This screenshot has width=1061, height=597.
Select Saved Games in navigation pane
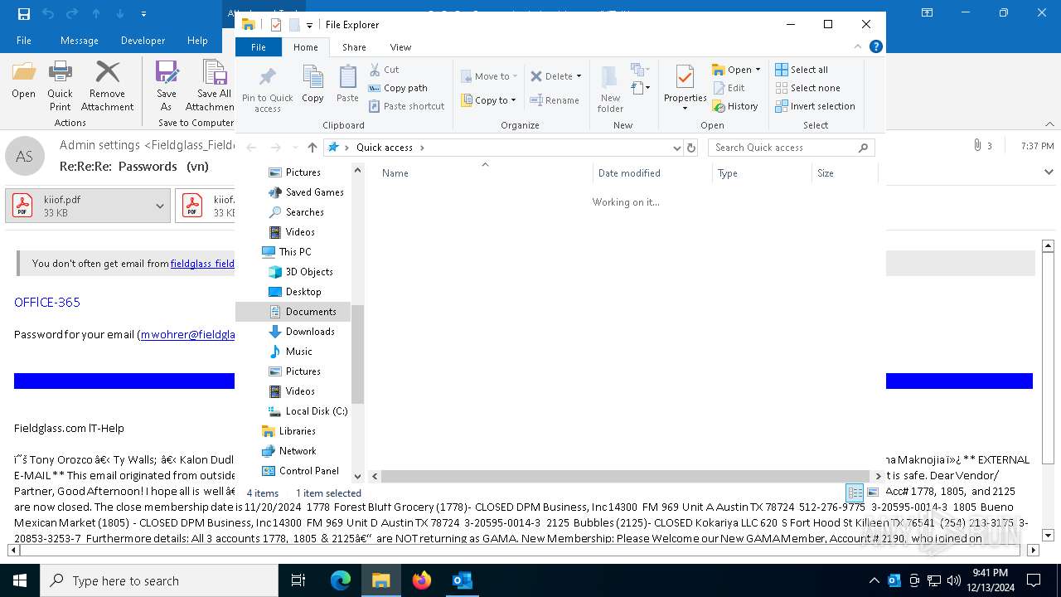305,192
